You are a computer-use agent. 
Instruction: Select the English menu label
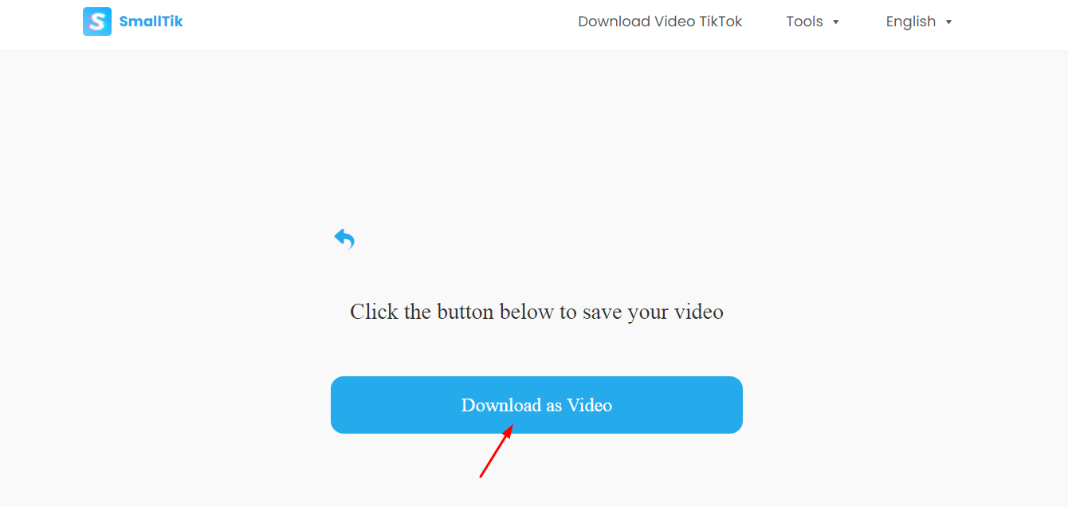coord(911,22)
